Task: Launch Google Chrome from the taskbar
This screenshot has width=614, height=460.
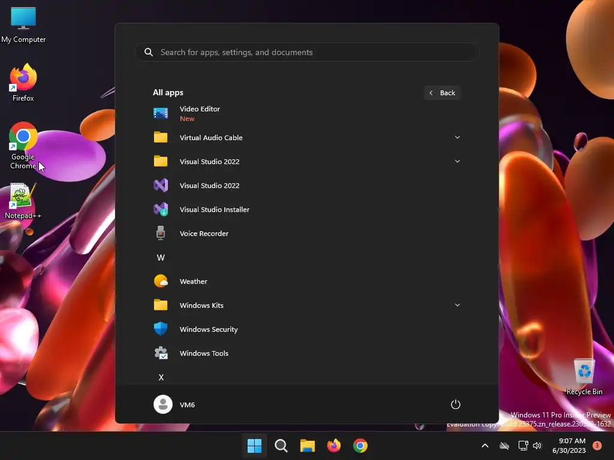Action: (x=360, y=446)
